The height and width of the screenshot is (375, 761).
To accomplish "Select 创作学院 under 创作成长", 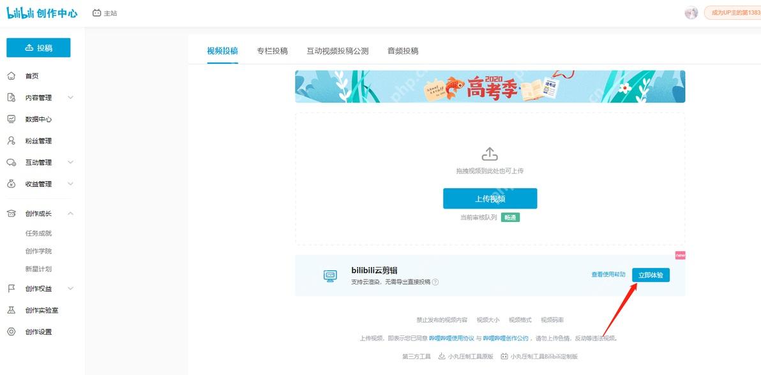I will click(x=38, y=251).
